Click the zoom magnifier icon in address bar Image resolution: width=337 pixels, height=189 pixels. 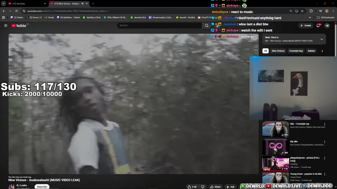pos(291,11)
